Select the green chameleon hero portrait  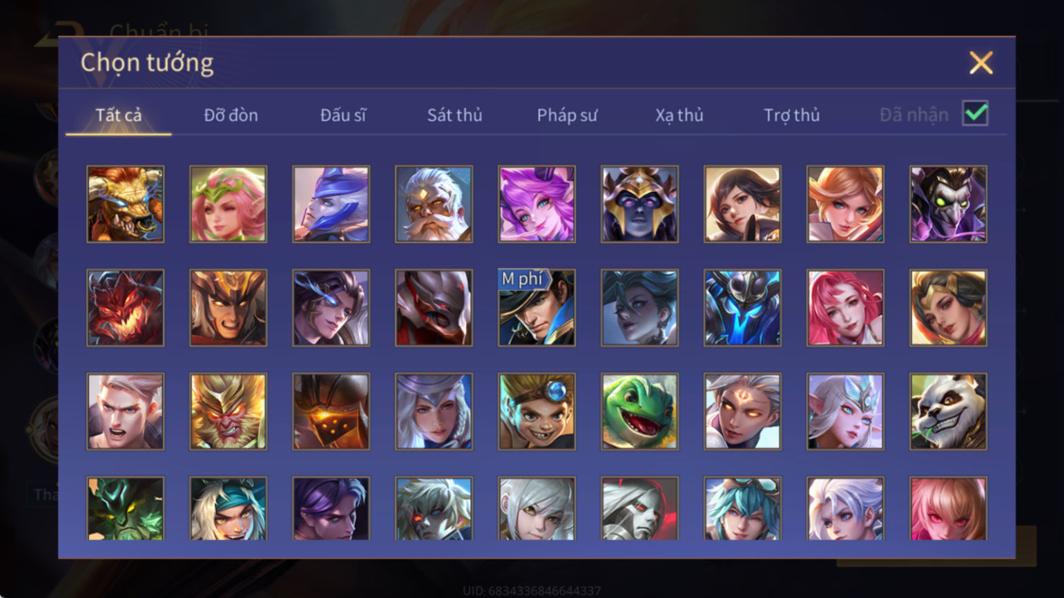tap(639, 412)
